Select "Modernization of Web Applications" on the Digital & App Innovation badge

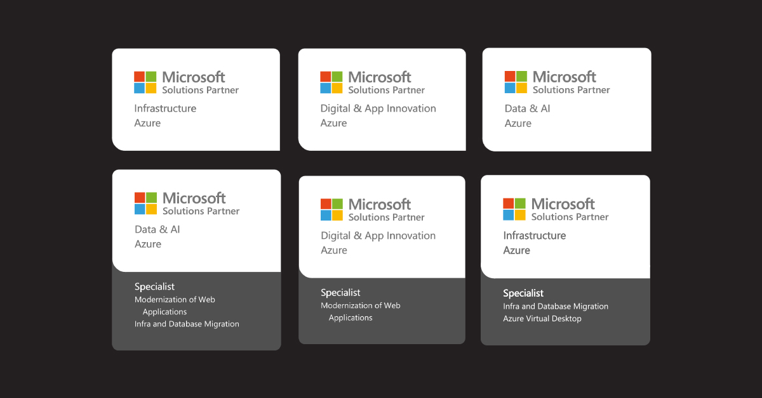tap(361, 312)
